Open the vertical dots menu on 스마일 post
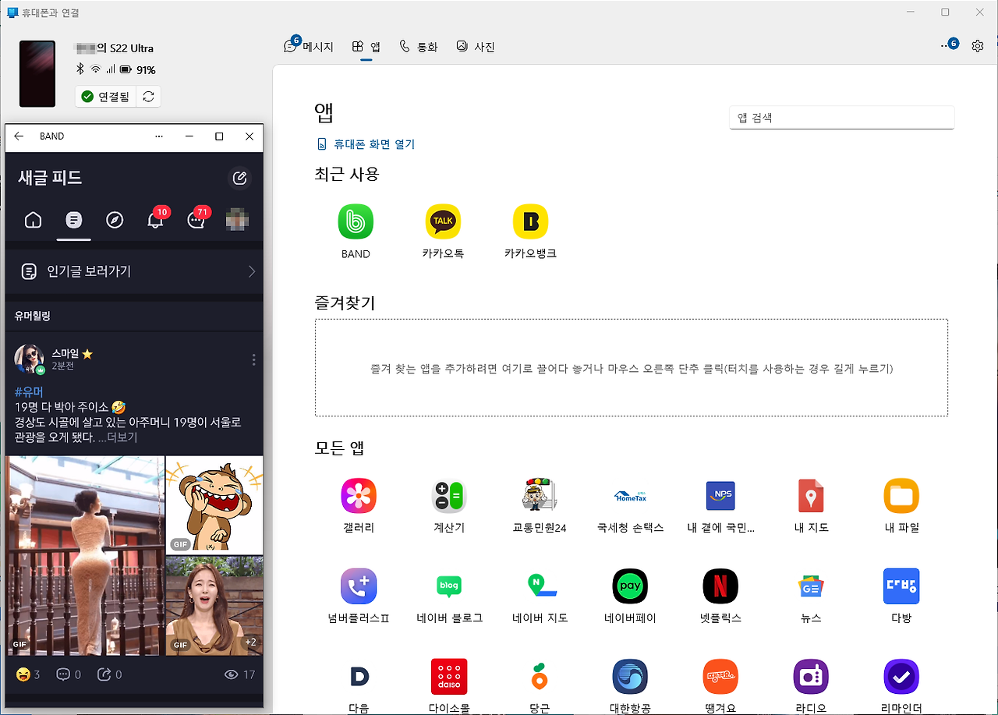 click(x=253, y=359)
